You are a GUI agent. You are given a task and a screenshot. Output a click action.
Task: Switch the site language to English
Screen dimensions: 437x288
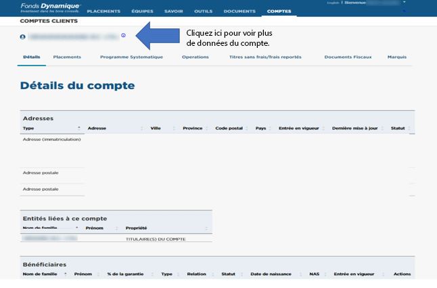coord(333,3)
